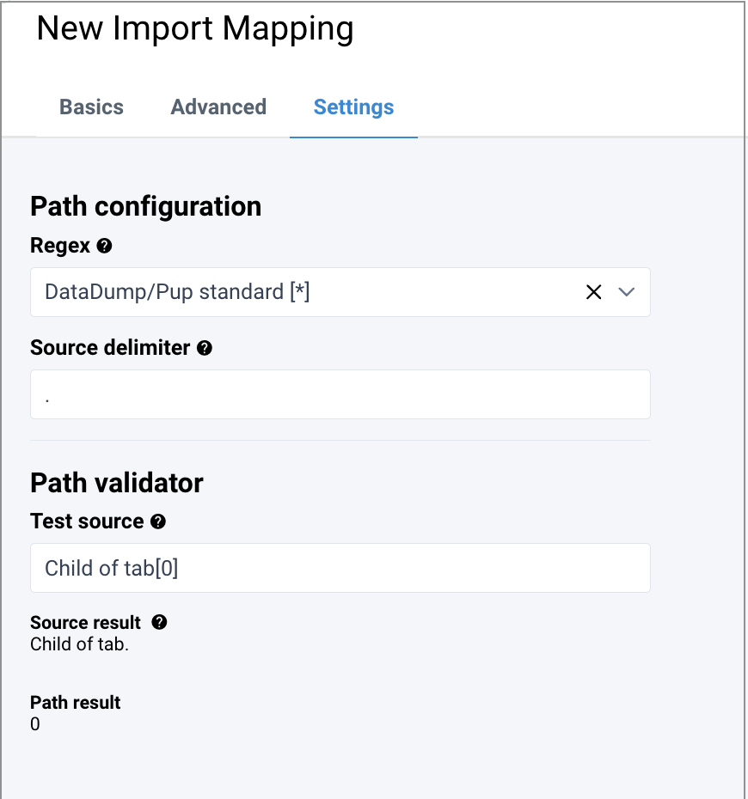
Task: Open the Test source help tooltip icon
Action: click(x=157, y=521)
